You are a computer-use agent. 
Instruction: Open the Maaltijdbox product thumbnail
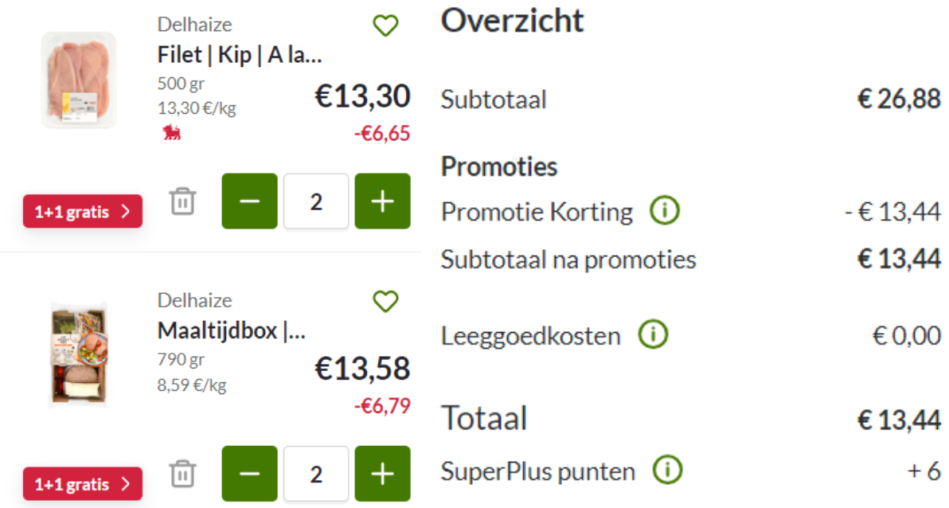pos(79,355)
